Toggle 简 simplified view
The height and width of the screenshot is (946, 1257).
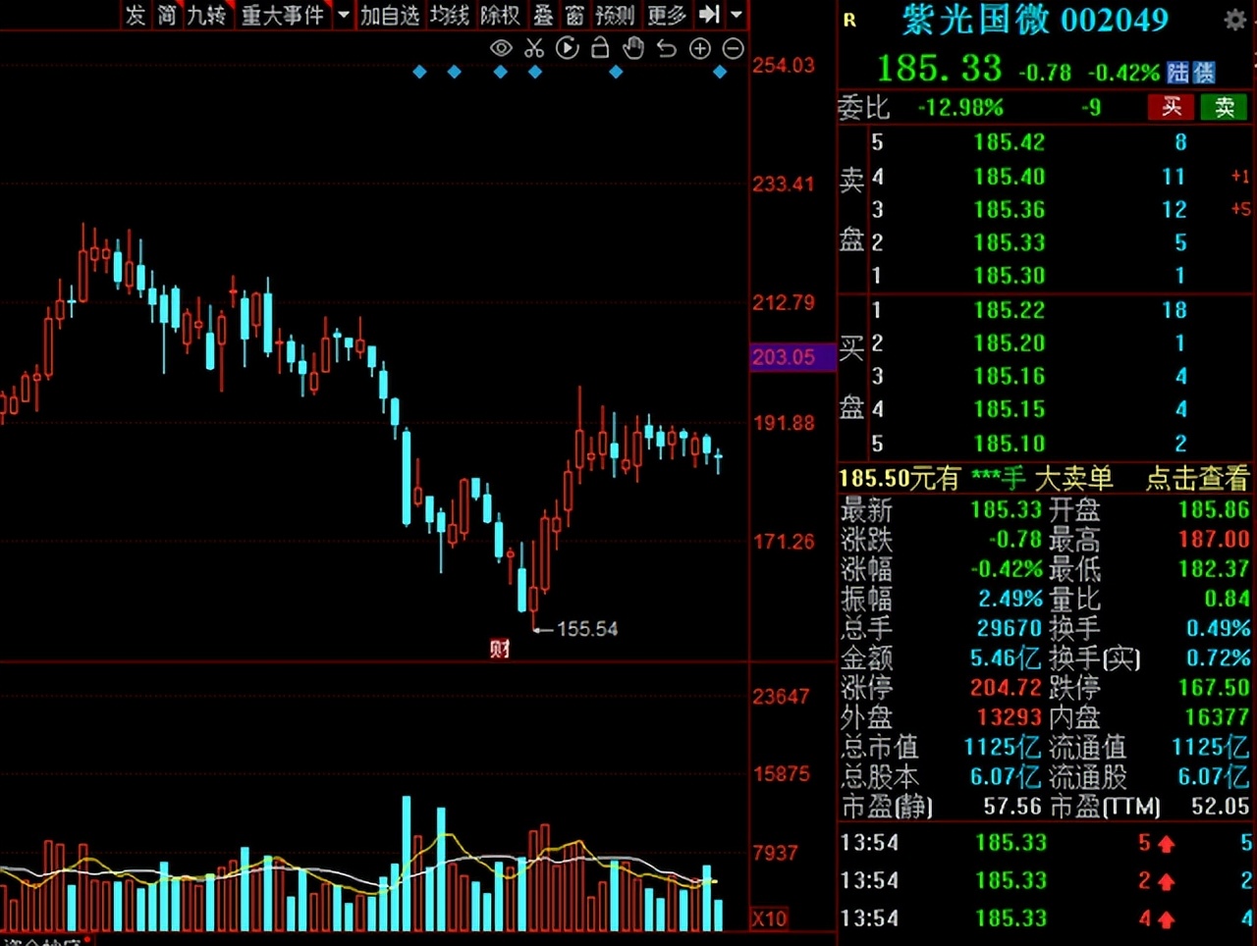[168, 15]
